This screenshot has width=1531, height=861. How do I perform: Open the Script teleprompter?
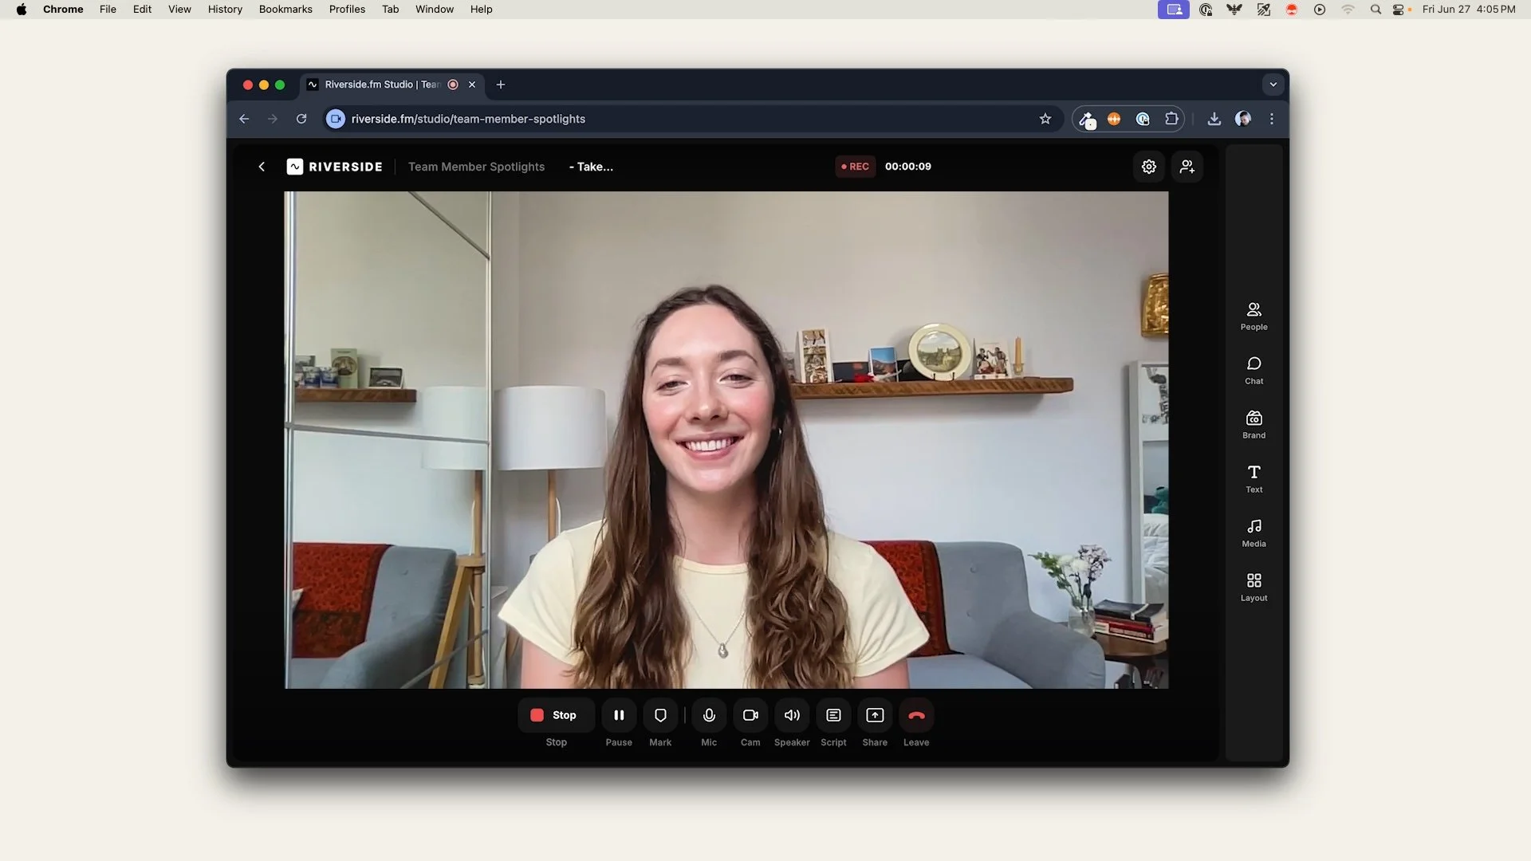pyautogui.click(x=833, y=715)
